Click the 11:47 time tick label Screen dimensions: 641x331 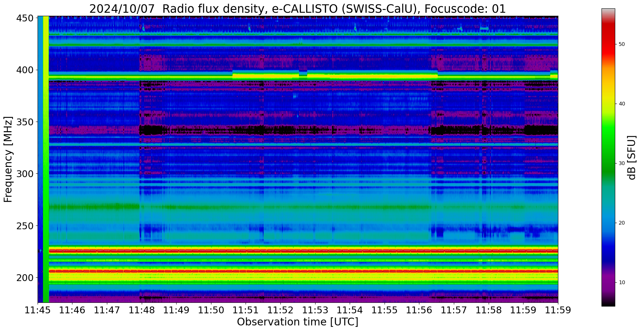(107, 310)
